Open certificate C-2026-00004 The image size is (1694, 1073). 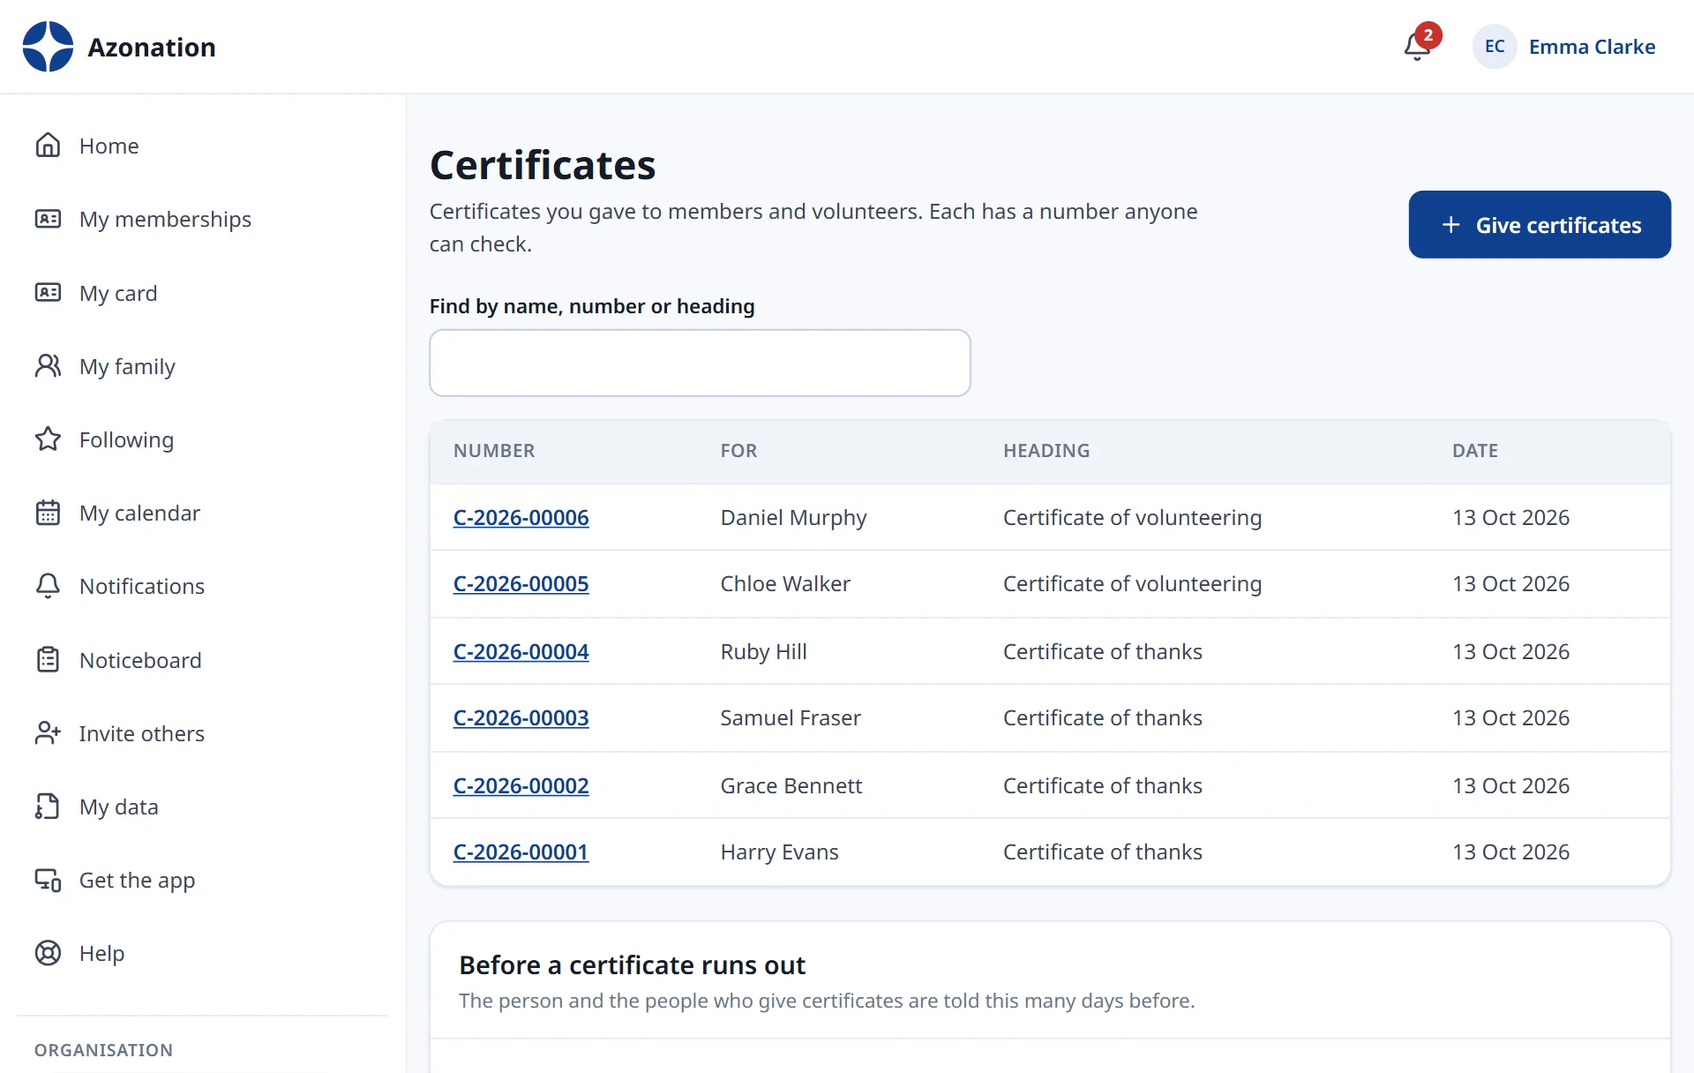click(521, 652)
